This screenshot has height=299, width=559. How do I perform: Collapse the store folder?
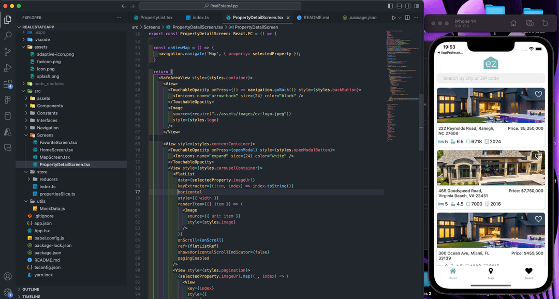(42, 172)
